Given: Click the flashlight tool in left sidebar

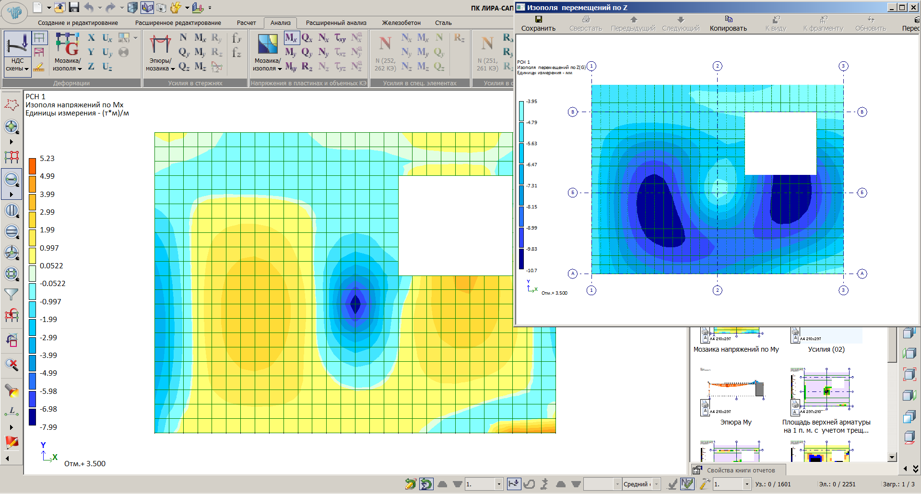Looking at the screenshot, I should click(x=11, y=391).
